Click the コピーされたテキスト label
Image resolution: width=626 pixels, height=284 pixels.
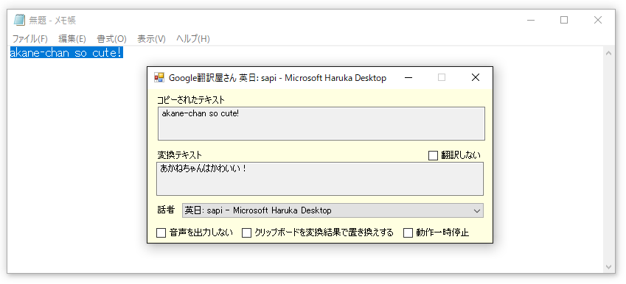(x=191, y=100)
